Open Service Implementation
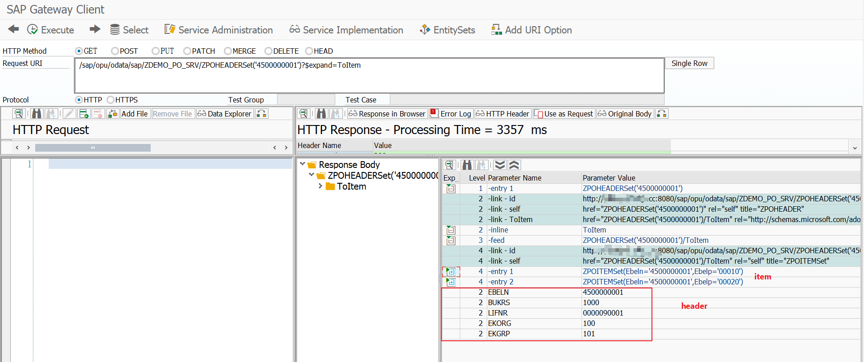Screen dimensions: 864x362 (346, 30)
